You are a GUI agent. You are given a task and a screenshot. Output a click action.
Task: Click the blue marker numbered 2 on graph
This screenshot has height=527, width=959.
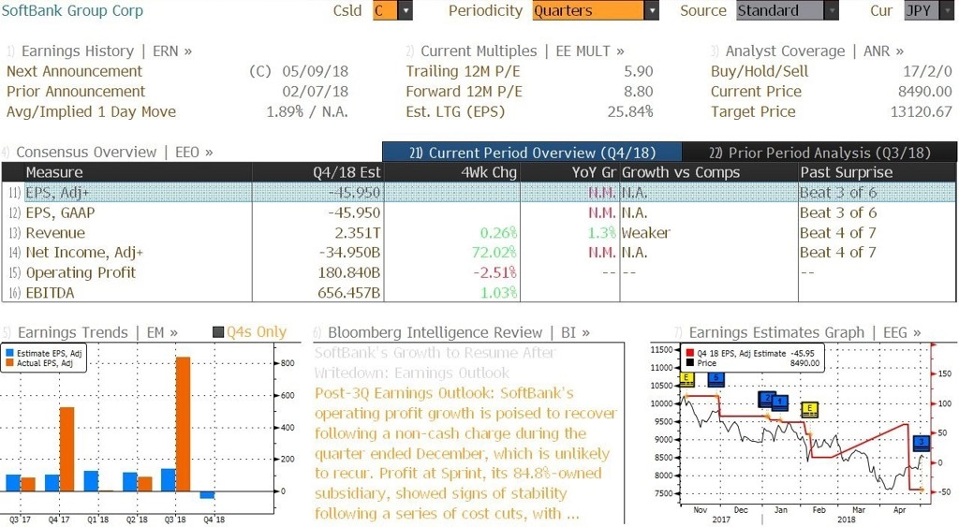pos(766,399)
